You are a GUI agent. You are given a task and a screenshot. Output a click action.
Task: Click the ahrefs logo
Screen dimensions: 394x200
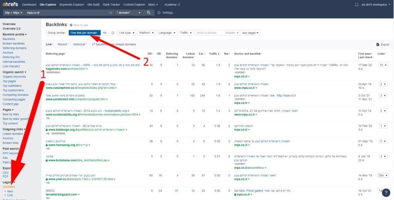(10, 5)
